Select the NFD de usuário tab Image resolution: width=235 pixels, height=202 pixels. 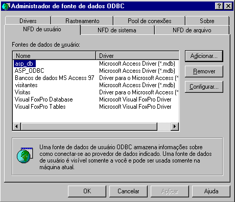coord(42,29)
